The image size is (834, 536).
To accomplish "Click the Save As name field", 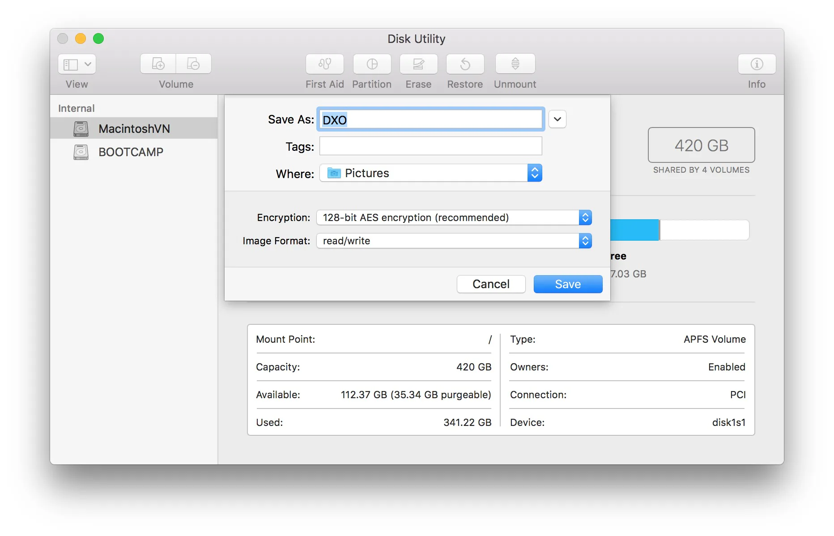I will tap(430, 119).
